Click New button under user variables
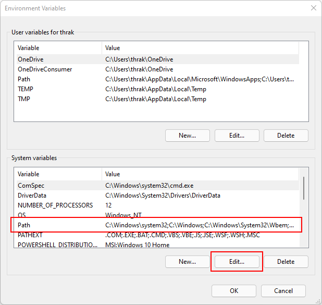 coord(187,136)
